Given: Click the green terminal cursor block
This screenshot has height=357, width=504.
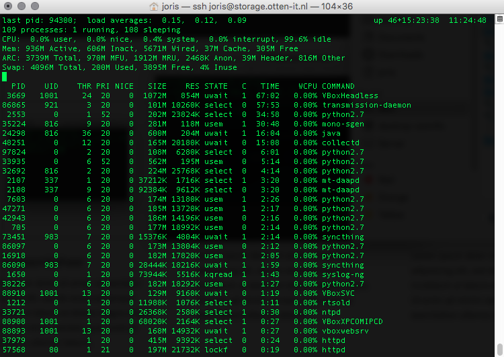Looking at the screenshot, I should 5,77.
